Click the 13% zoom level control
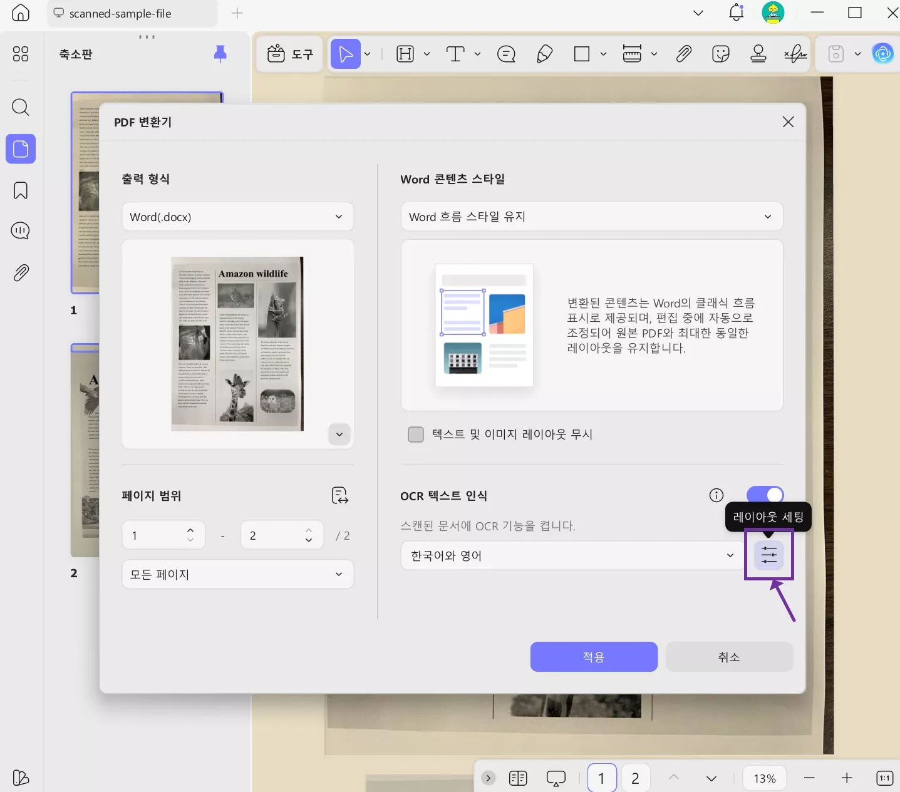This screenshot has width=900, height=792. click(x=764, y=778)
